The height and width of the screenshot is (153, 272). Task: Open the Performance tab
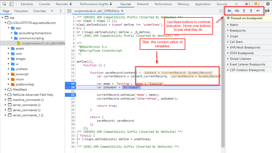[163, 4]
